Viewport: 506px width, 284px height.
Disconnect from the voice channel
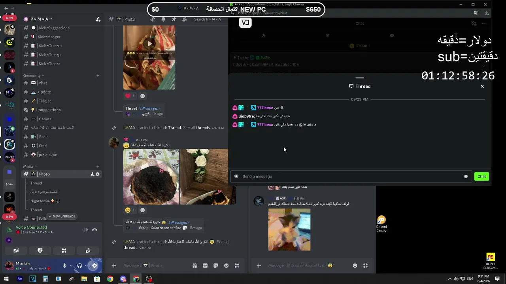(94, 230)
